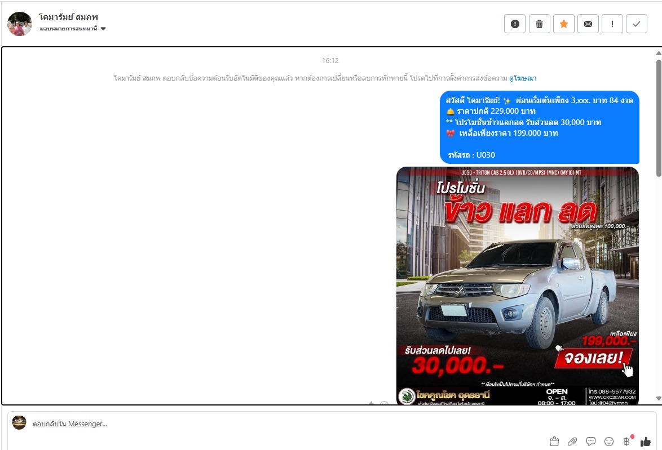The image size is (662, 450).
Task: Click the 16:12 timestamp
Action: (330, 61)
